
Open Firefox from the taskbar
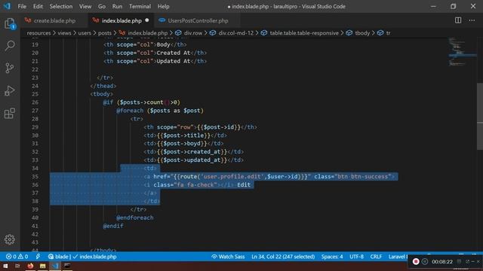click(x=30, y=266)
